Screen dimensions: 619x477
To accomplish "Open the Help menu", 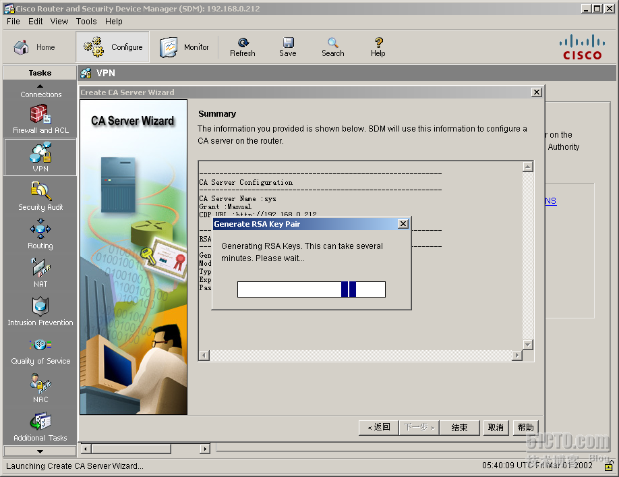I will pos(114,22).
